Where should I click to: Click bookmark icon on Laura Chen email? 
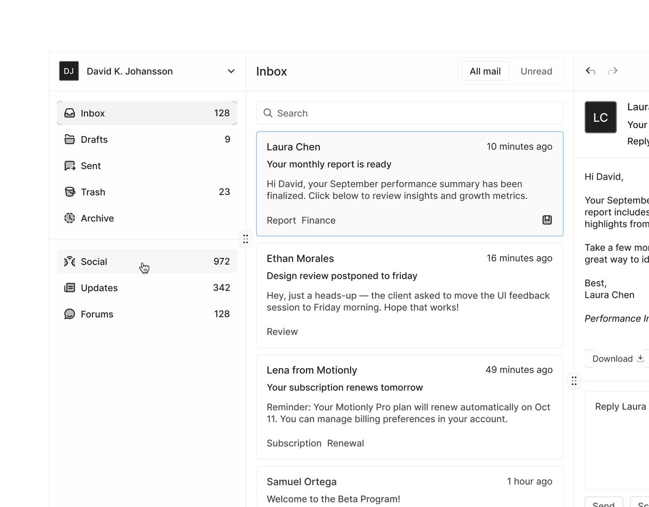tap(547, 219)
